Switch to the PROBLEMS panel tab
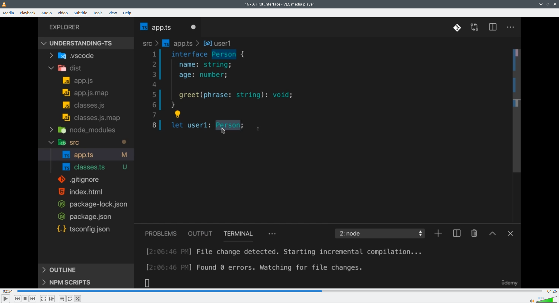The image size is (559, 303). [x=161, y=234]
